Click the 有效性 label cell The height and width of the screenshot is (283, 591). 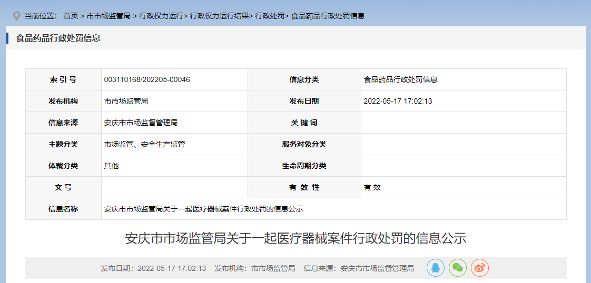304,187
